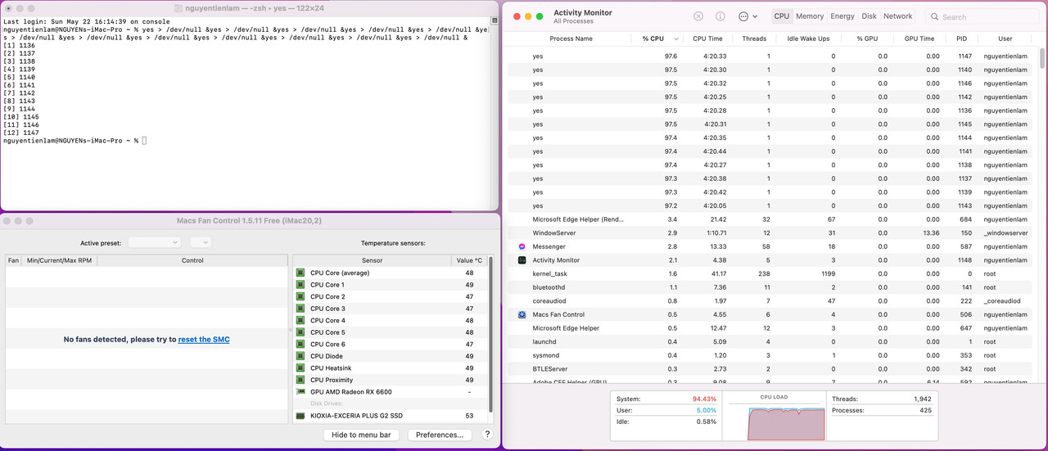Open Macs Fan Control Preferences
Viewport: 1048px width, 451px height.
(x=440, y=435)
